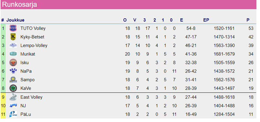Image resolution: width=260 pixels, height=122 pixels.
Task: Click the Isku team logo
Action: [13, 63]
